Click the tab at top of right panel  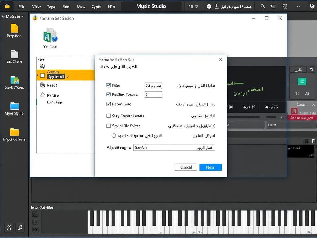coord(298,70)
